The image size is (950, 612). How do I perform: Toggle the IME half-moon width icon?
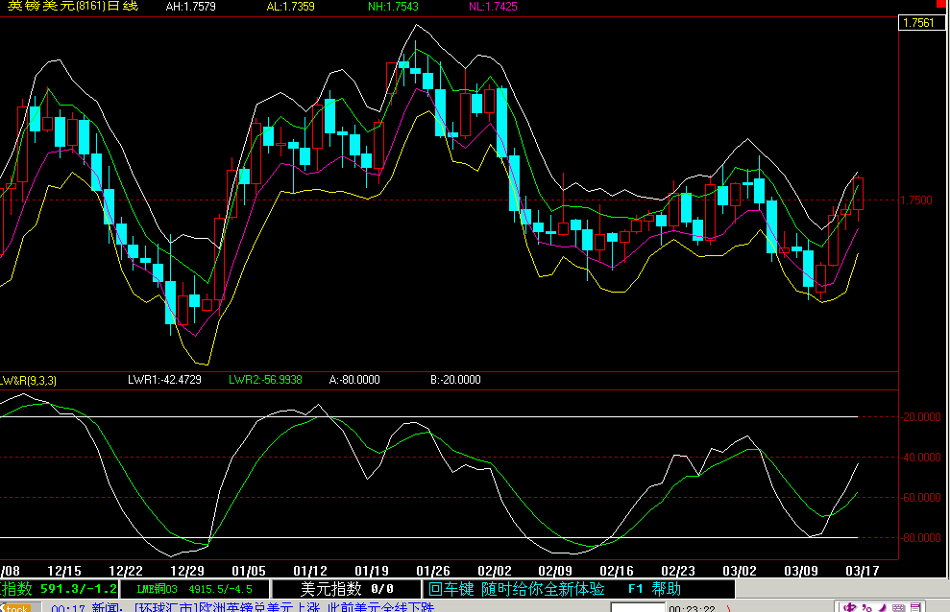pyautogui.click(x=882, y=607)
